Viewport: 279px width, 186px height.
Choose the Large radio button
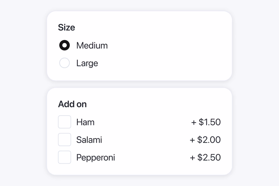[65, 63]
